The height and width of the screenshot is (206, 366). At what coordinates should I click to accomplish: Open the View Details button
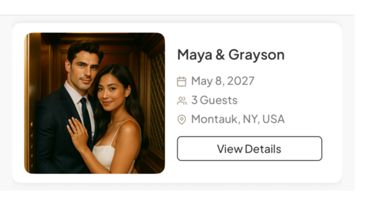click(x=250, y=149)
